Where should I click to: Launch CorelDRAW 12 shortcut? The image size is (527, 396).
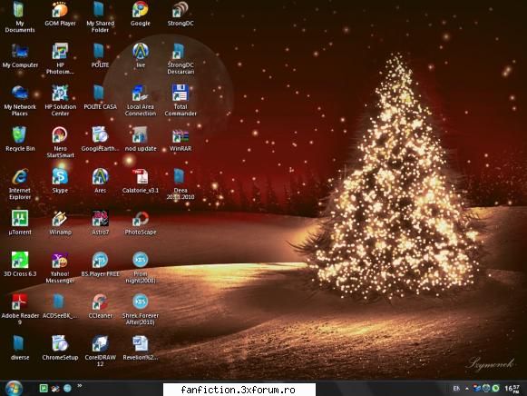click(x=100, y=343)
